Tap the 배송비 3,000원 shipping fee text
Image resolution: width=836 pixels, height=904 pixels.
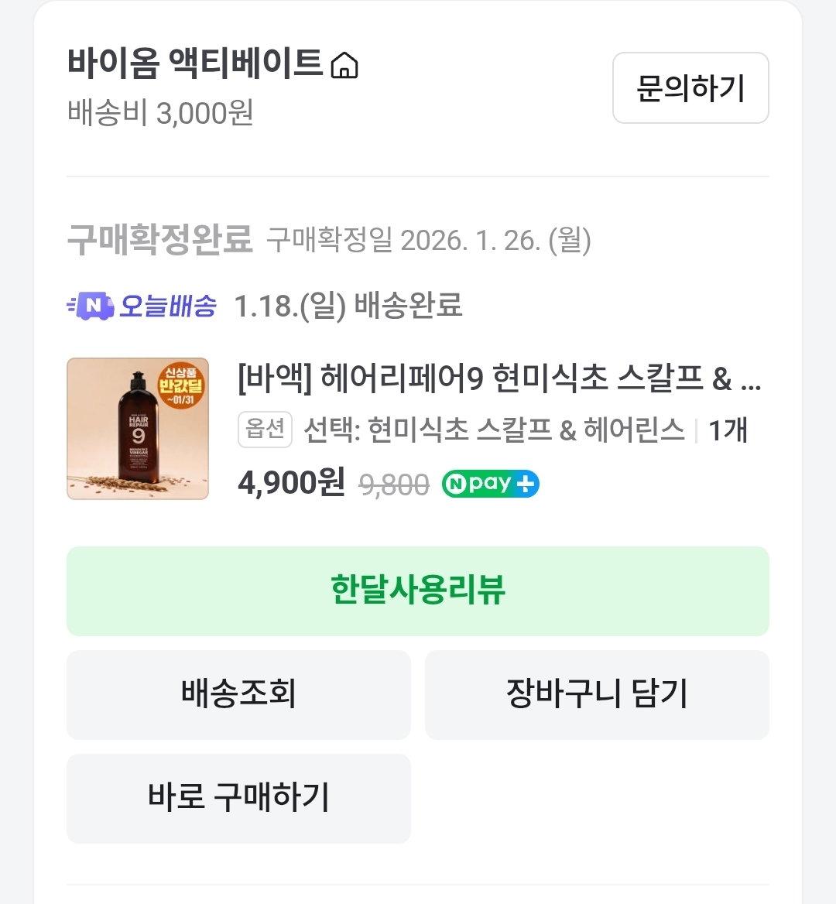pyautogui.click(x=160, y=113)
